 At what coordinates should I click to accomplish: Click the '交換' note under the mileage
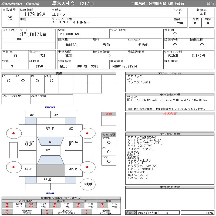[x=19, y=39]
